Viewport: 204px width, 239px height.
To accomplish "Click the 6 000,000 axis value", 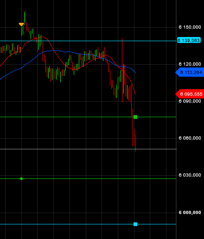I will coord(190,213).
